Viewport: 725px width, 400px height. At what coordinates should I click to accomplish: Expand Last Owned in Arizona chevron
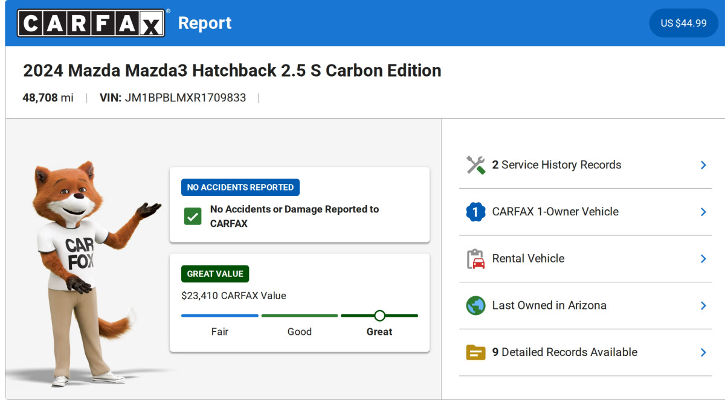703,305
